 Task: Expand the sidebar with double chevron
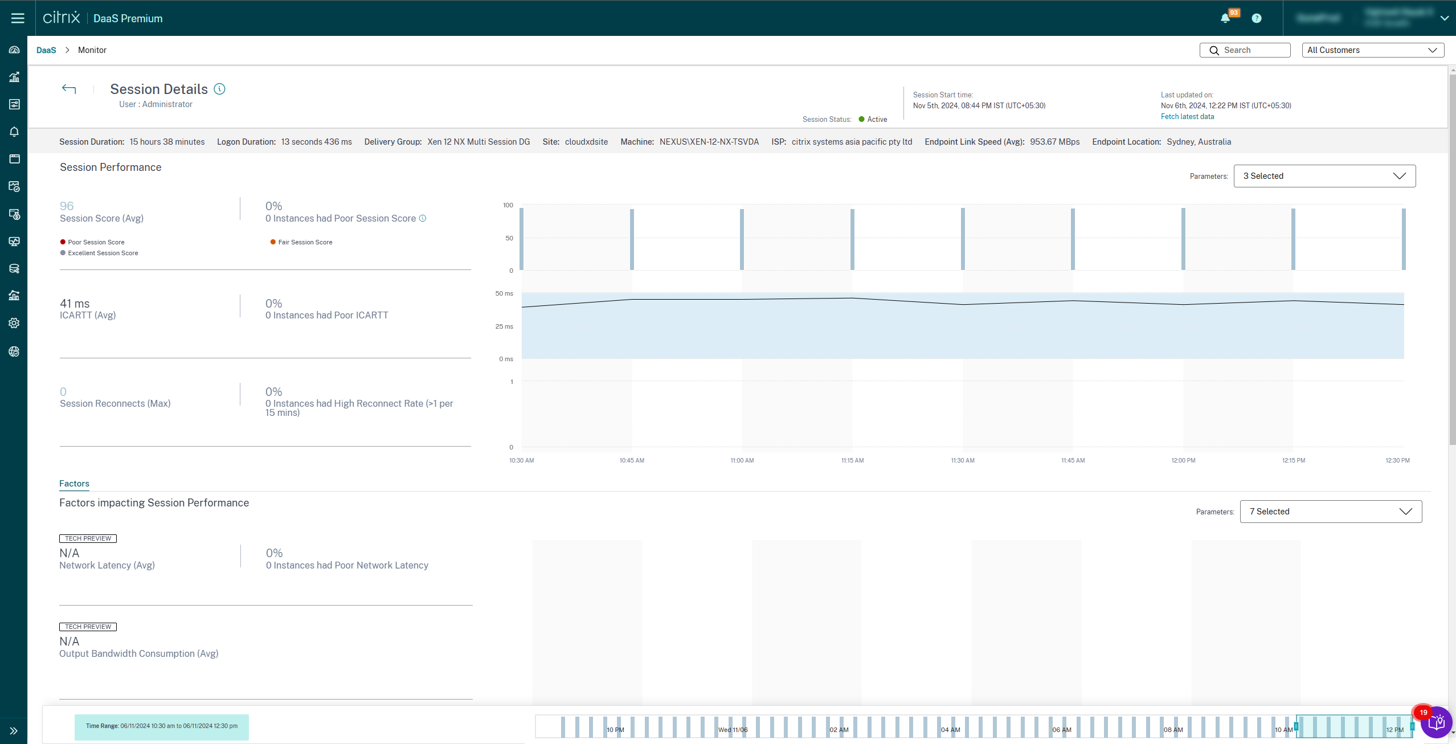[x=14, y=731]
